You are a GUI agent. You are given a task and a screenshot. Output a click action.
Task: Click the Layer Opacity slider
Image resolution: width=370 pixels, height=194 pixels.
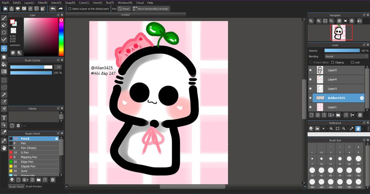(342, 51)
